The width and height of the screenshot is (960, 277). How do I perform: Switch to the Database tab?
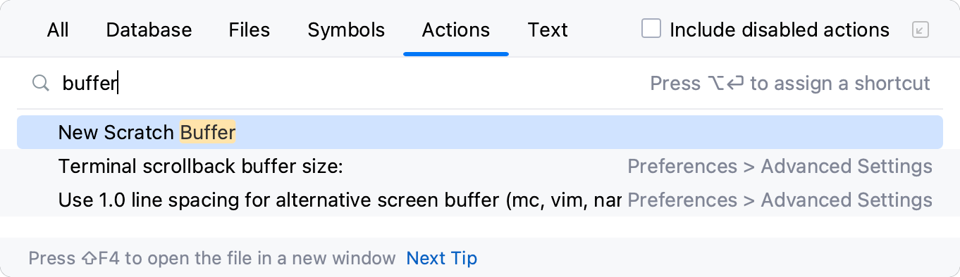pos(149,30)
